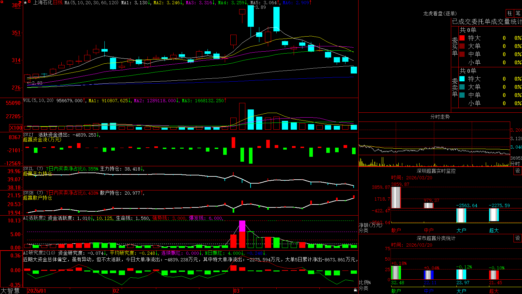Viewport: 522px width, 294px height.
Task: Open the 设 settings for 深圳超赢实时监控
Action: 518,171
